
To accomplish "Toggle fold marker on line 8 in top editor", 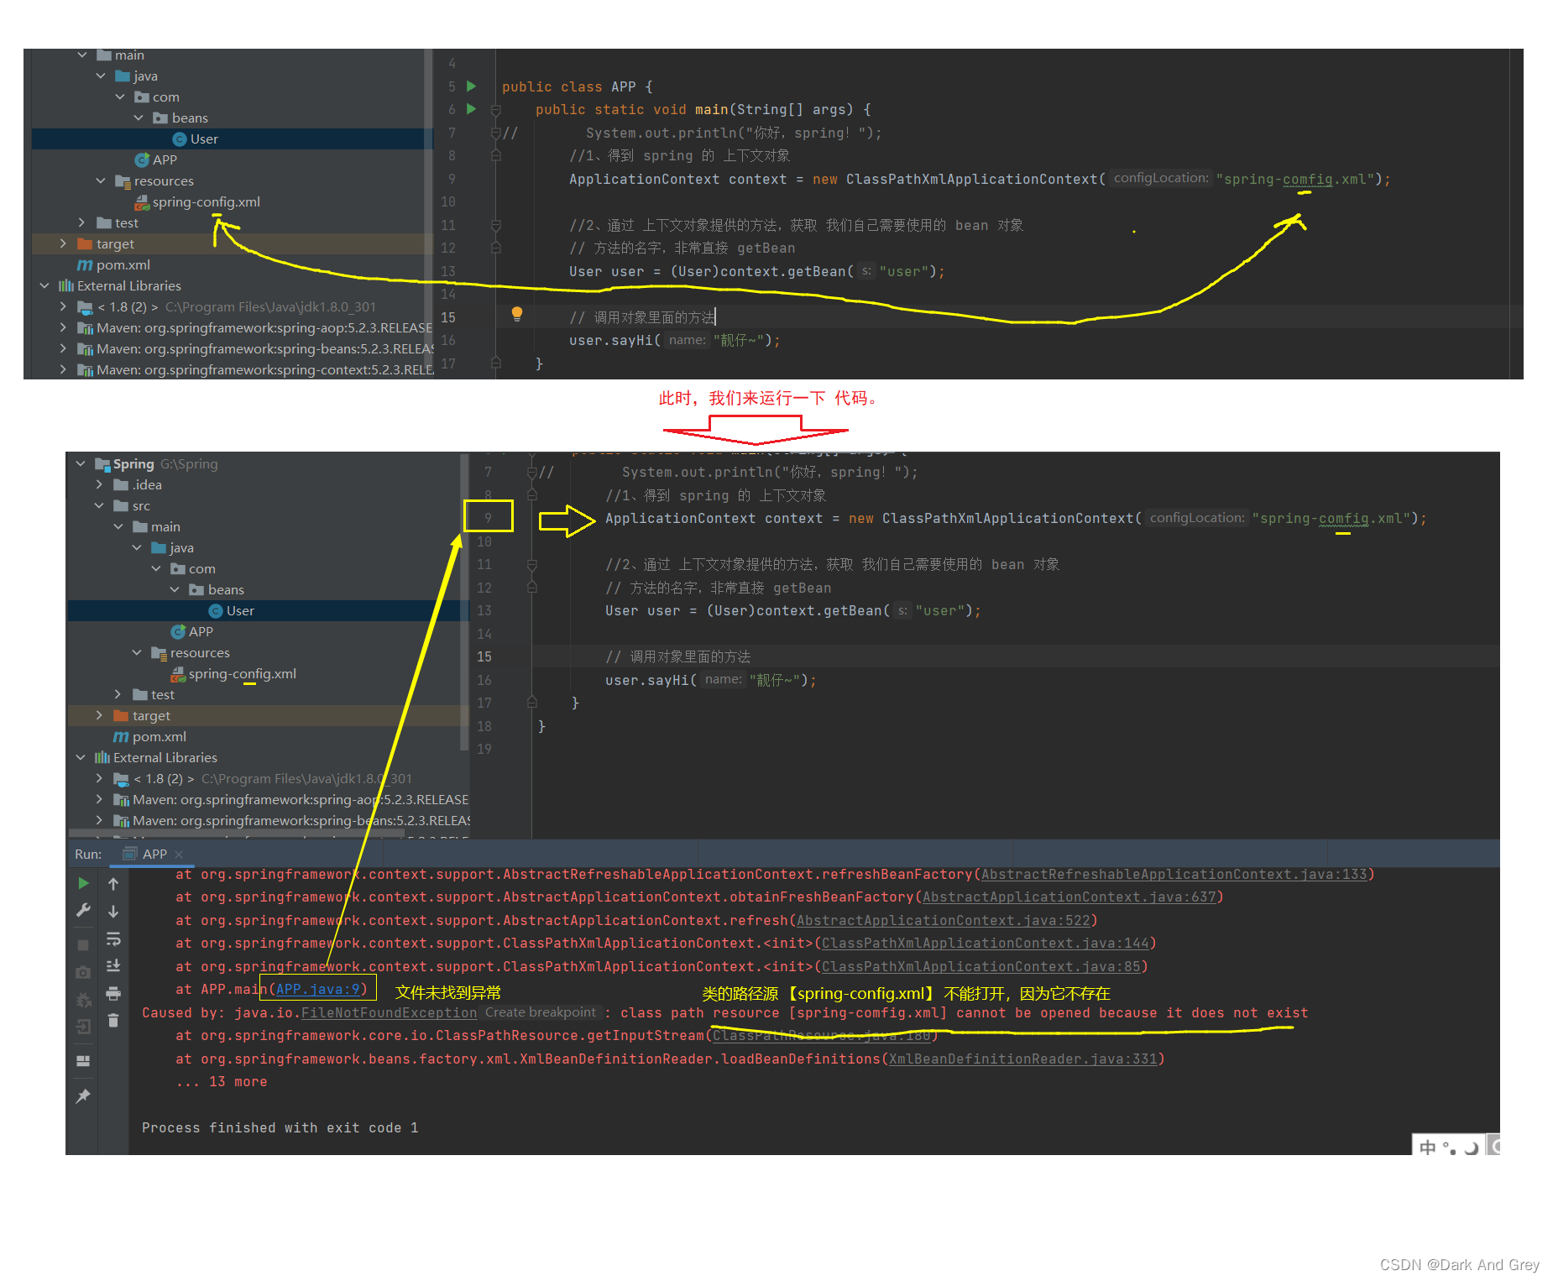I will 496,155.
